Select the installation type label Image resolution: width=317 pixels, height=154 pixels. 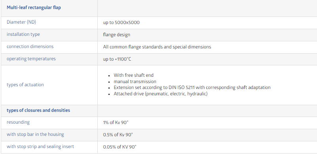click(23, 34)
